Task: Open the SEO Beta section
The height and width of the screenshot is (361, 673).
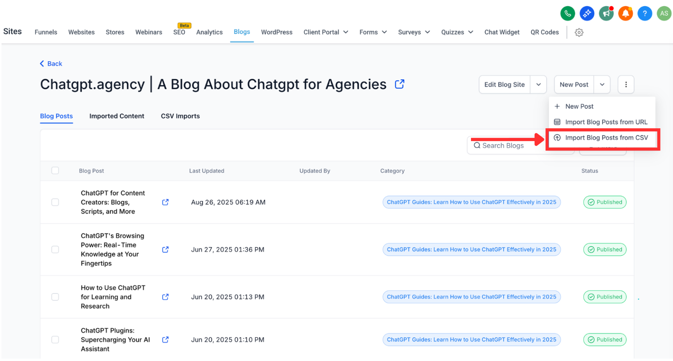Action: 179,32
